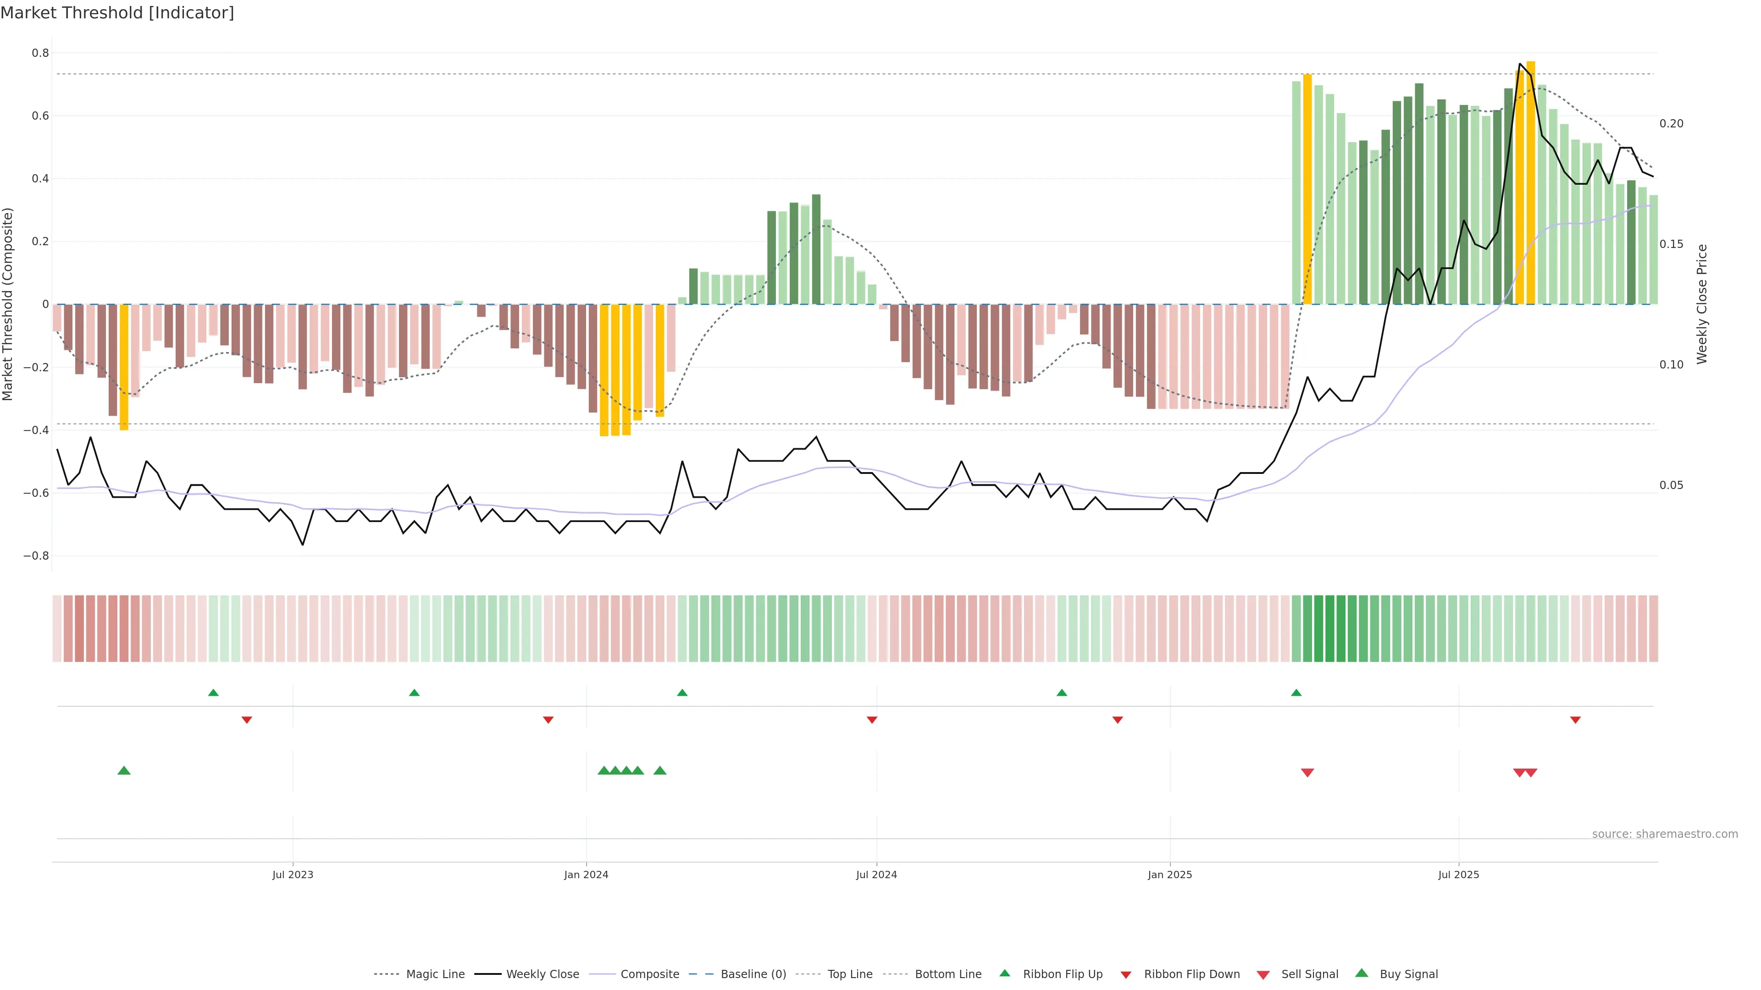
Task: Click the Sell Signal legend triangle icon
Action: (x=1263, y=974)
